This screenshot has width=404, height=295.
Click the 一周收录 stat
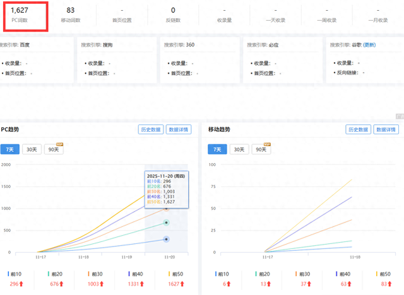click(x=327, y=14)
